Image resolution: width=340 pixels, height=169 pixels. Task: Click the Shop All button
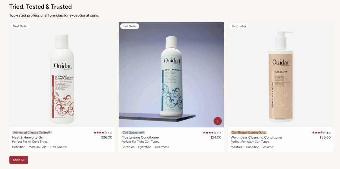(19, 160)
